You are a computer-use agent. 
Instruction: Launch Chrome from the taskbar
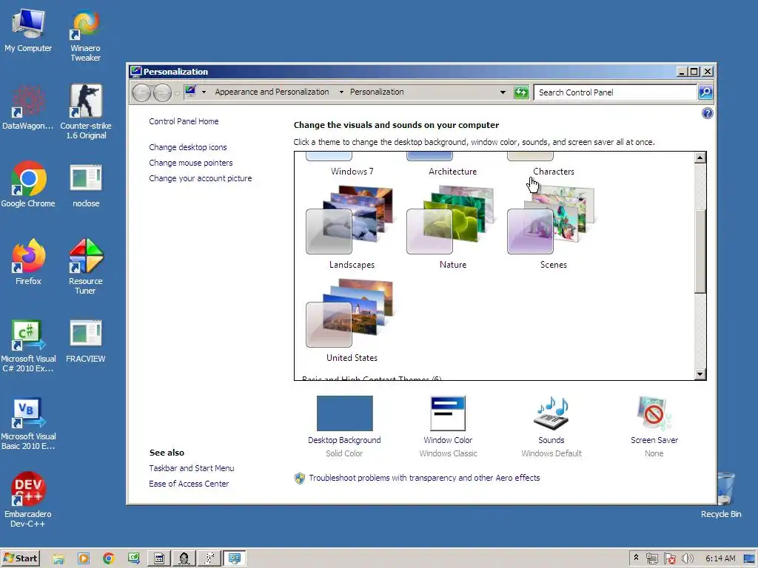(108, 559)
